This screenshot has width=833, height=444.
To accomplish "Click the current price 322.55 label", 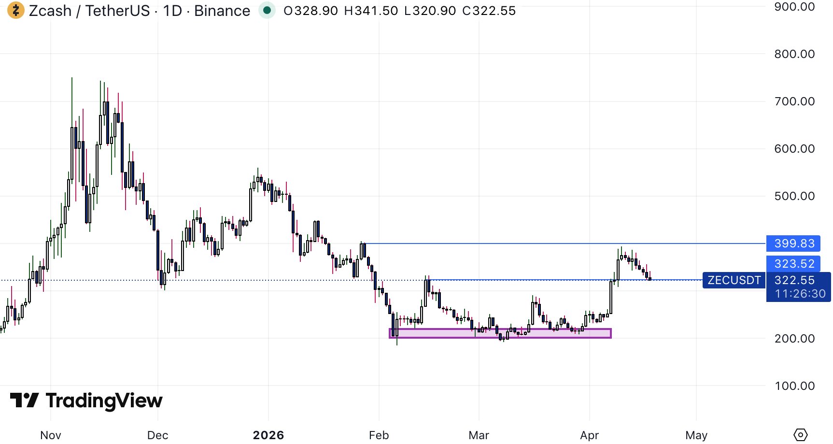I will pyautogui.click(x=794, y=280).
